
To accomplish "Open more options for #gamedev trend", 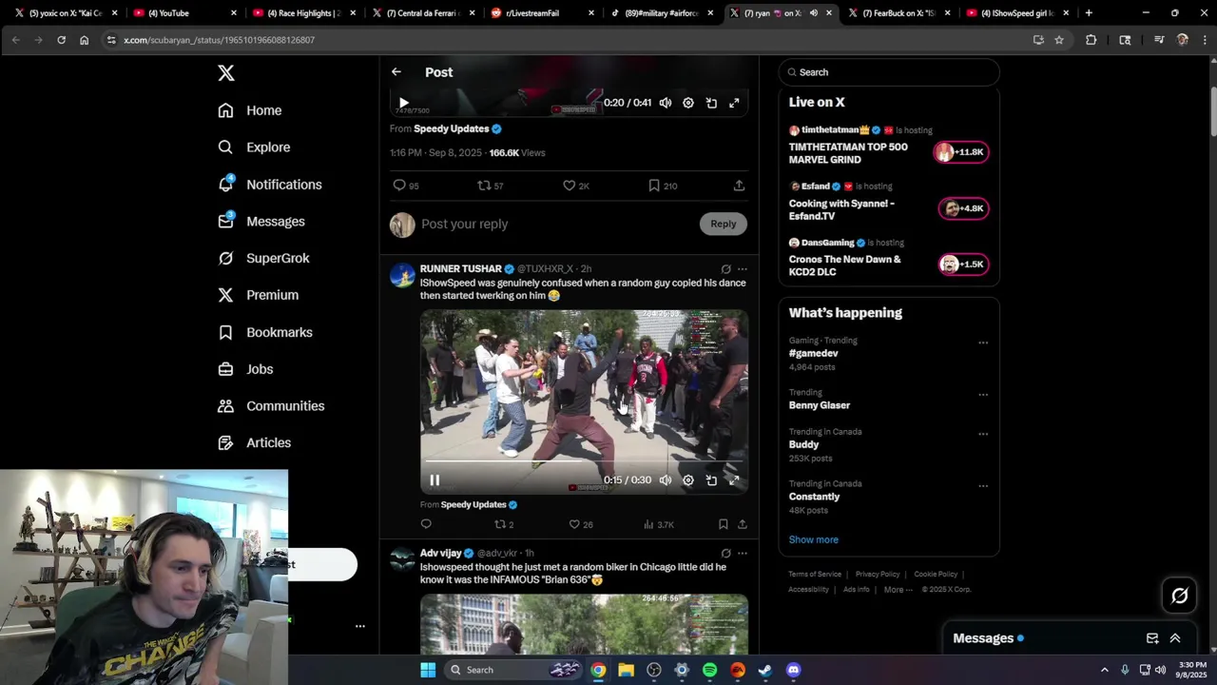I will coord(983,342).
